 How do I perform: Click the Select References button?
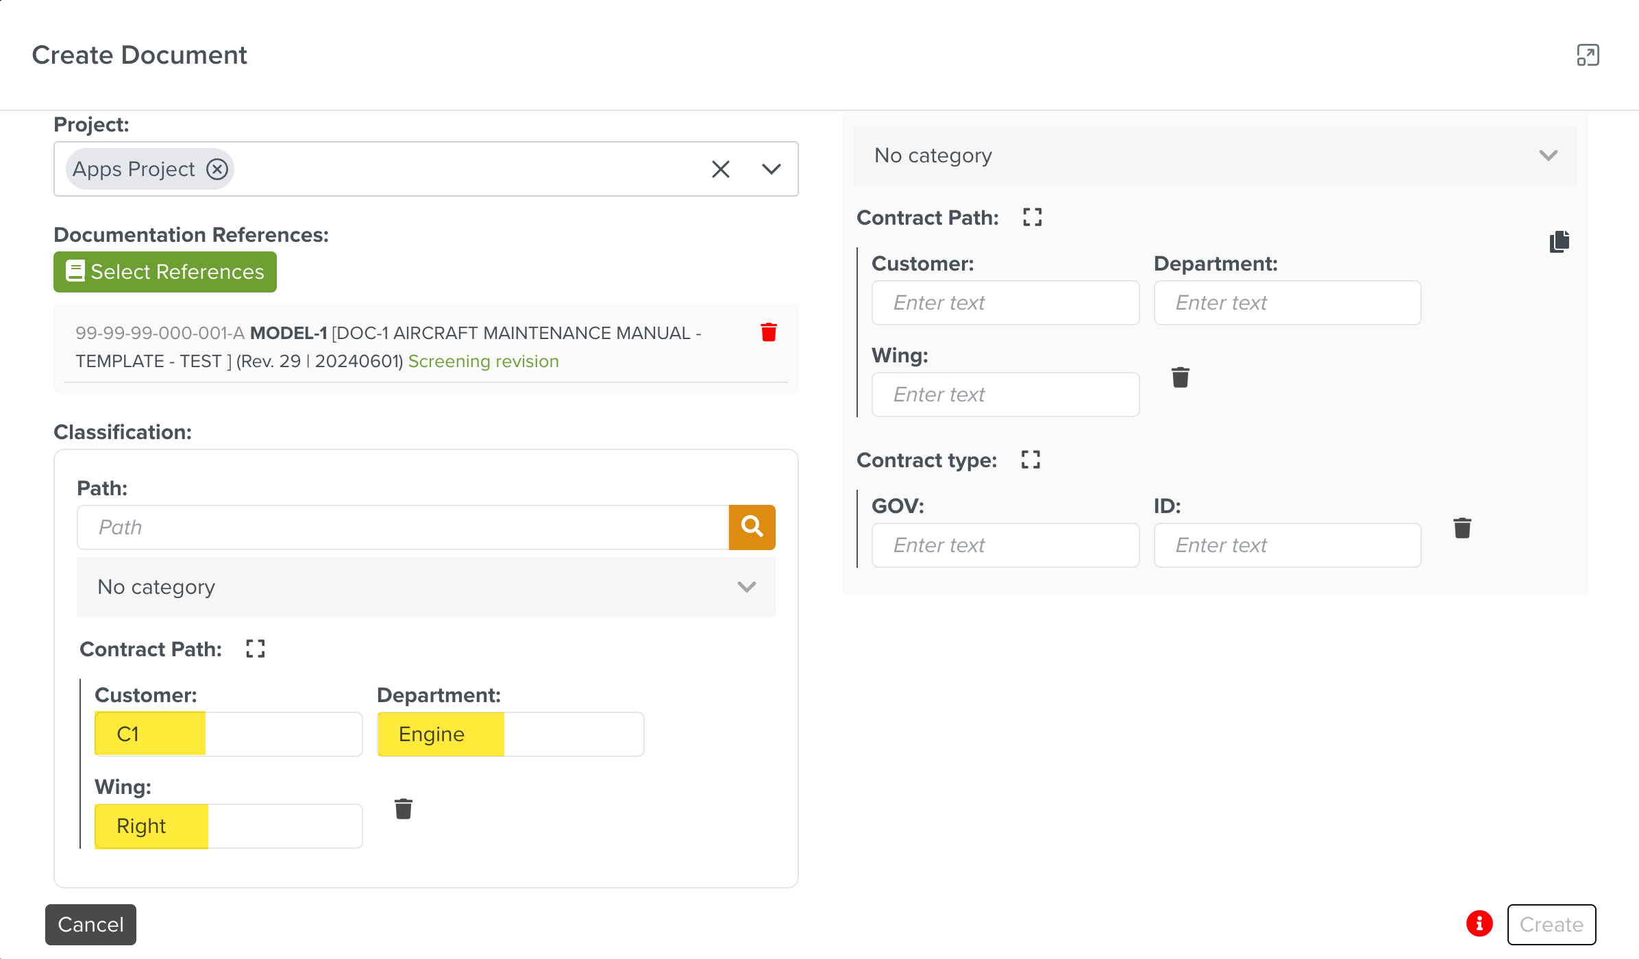pyautogui.click(x=165, y=272)
